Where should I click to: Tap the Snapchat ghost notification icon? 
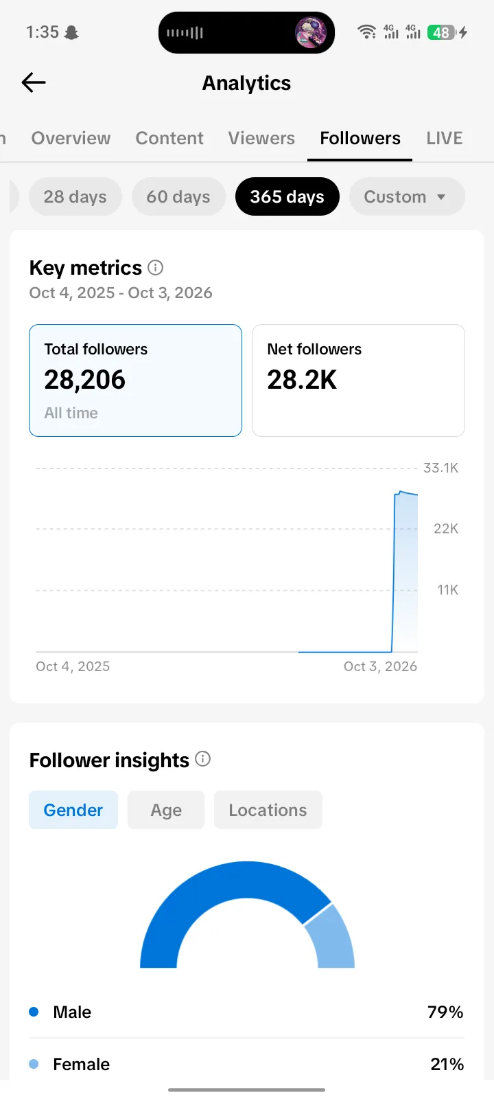(x=71, y=32)
